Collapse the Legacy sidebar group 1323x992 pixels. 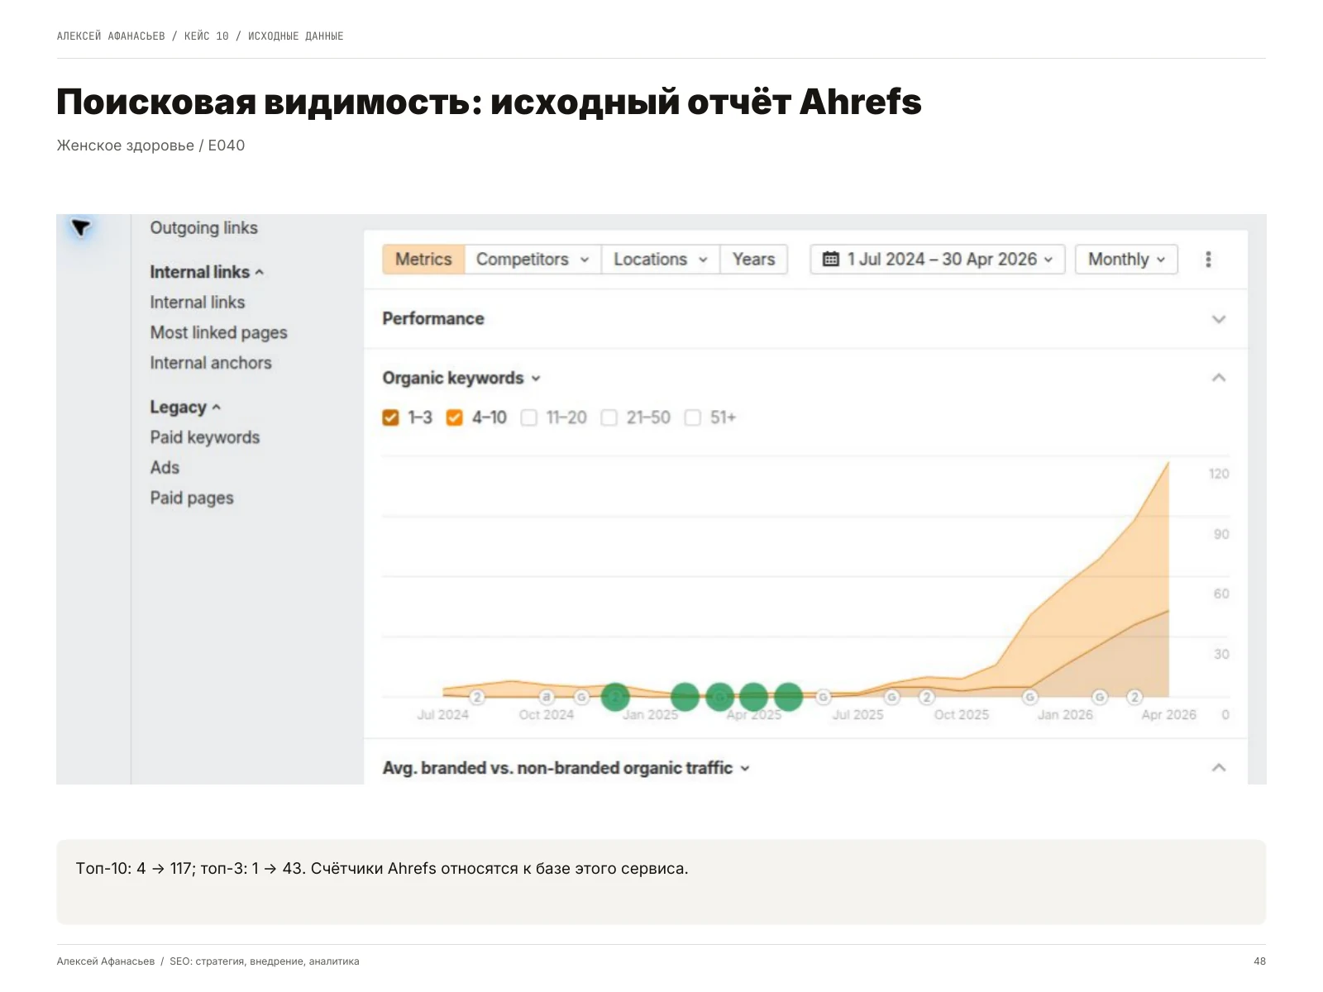point(185,408)
